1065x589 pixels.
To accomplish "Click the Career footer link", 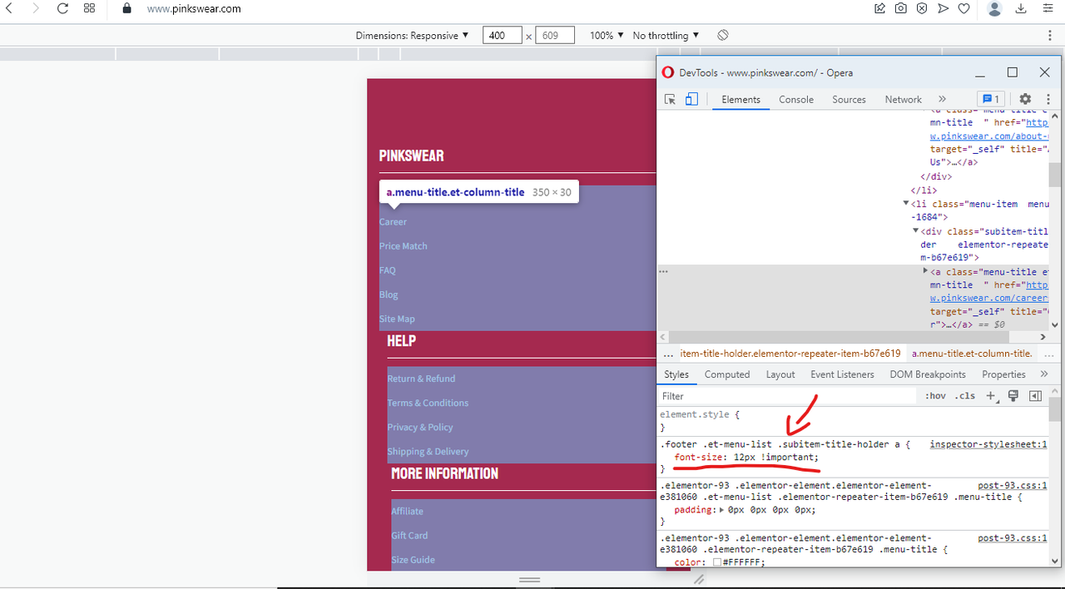I will coord(393,222).
